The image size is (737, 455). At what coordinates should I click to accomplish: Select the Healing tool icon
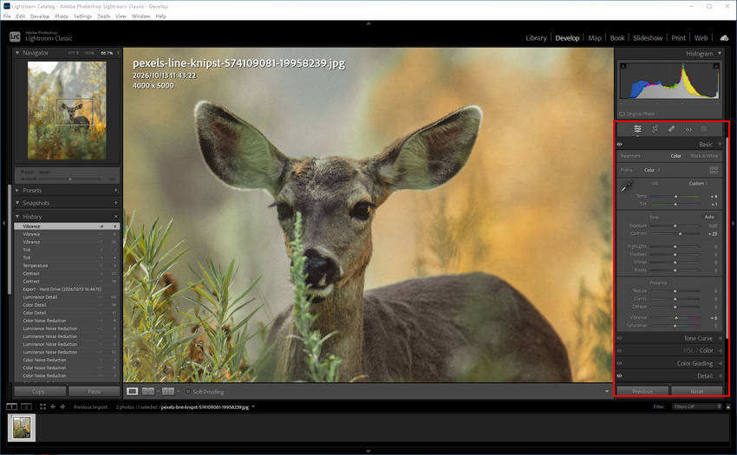coord(671,129)
